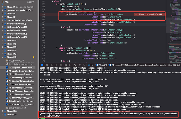Click indexBufferOffset:offset code on line 602
Screen dimensions: 181x119
click(x=98, y=25)
